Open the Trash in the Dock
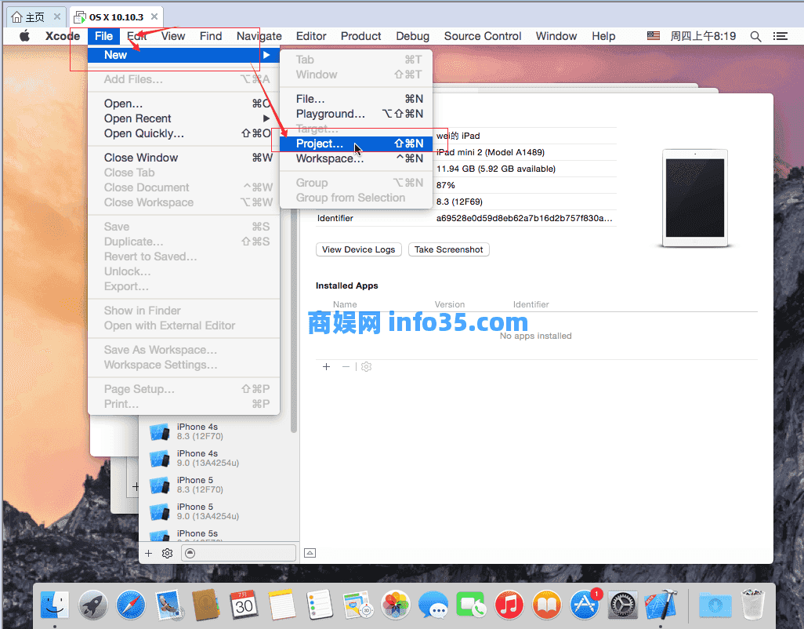The height and width of the screenshot is (629, 804). click(752, 605)
